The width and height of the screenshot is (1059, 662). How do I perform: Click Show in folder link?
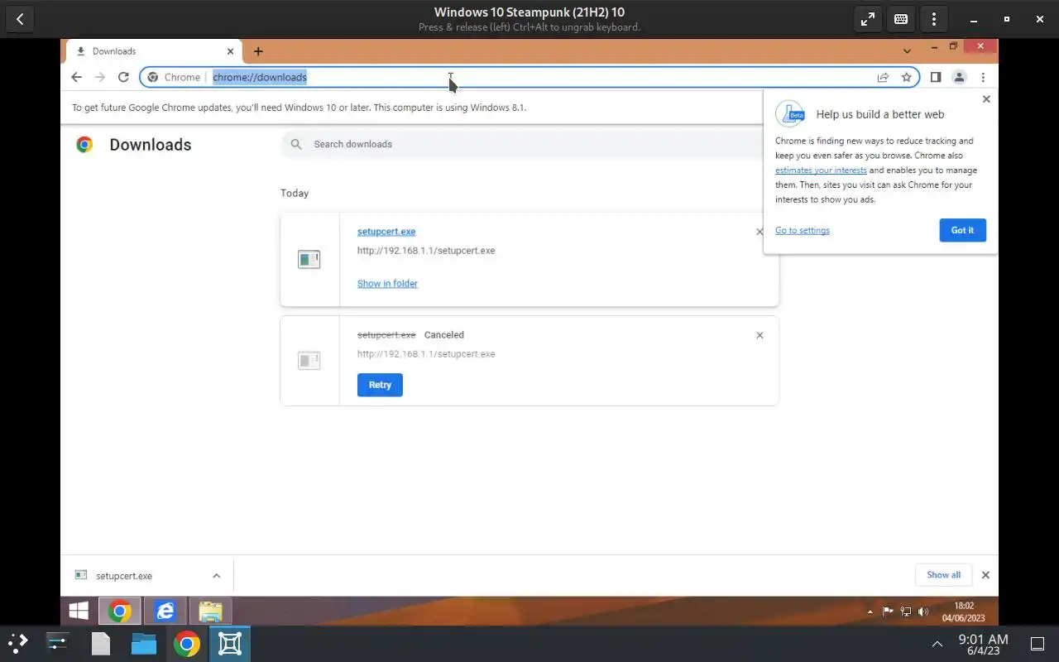point(387,283)
